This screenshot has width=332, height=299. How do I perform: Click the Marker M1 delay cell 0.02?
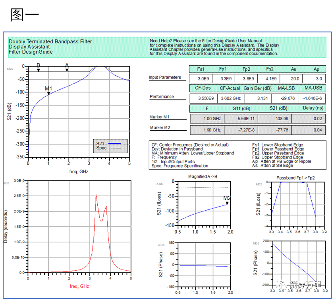pos(309,119)
